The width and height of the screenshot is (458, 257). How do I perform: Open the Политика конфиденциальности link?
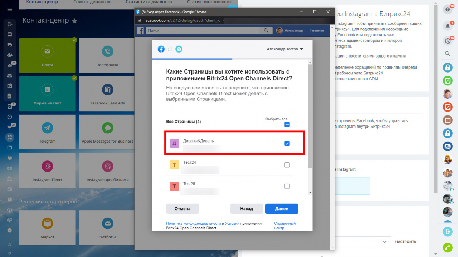pyautogui.click(x=194, y=223)
